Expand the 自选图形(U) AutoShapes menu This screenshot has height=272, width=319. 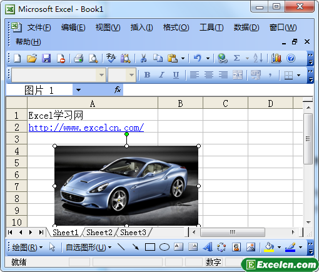click(88, 248)
